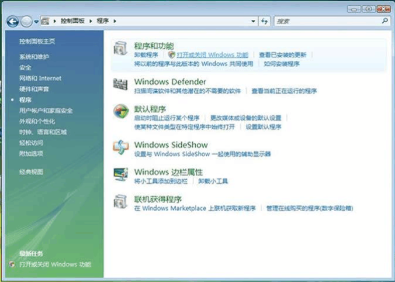Open 系统和维护 in the sidebar
395x282 pixels.
[34, 57]
